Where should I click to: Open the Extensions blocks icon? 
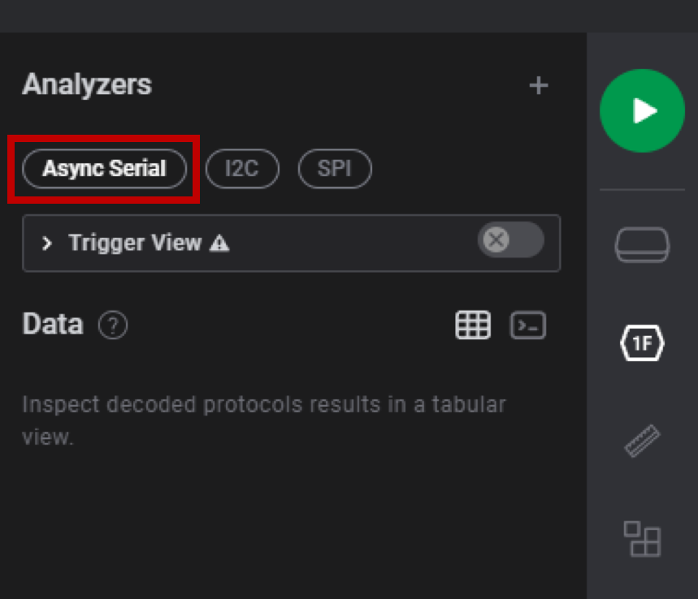tap(642, 538)
